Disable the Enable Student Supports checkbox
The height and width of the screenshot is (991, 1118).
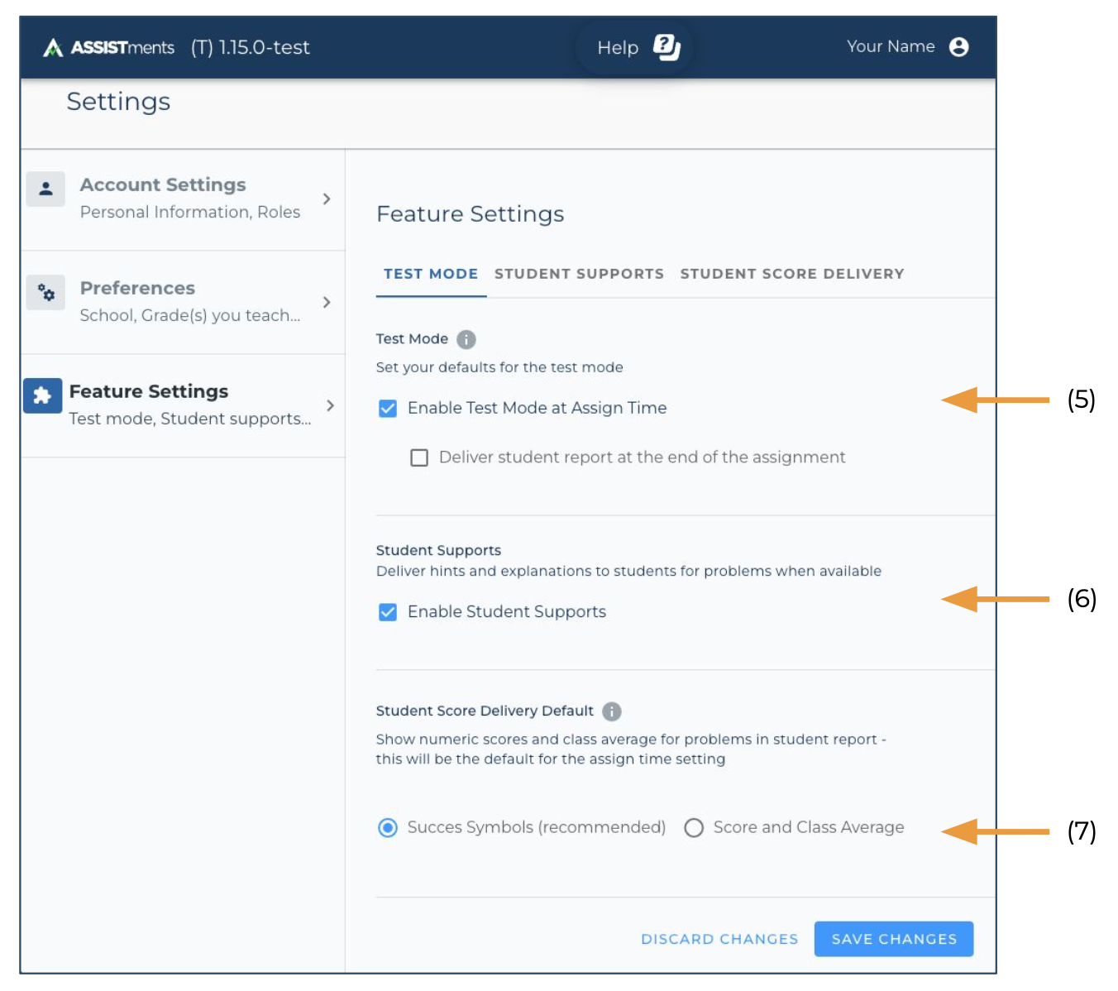point(388,612)
